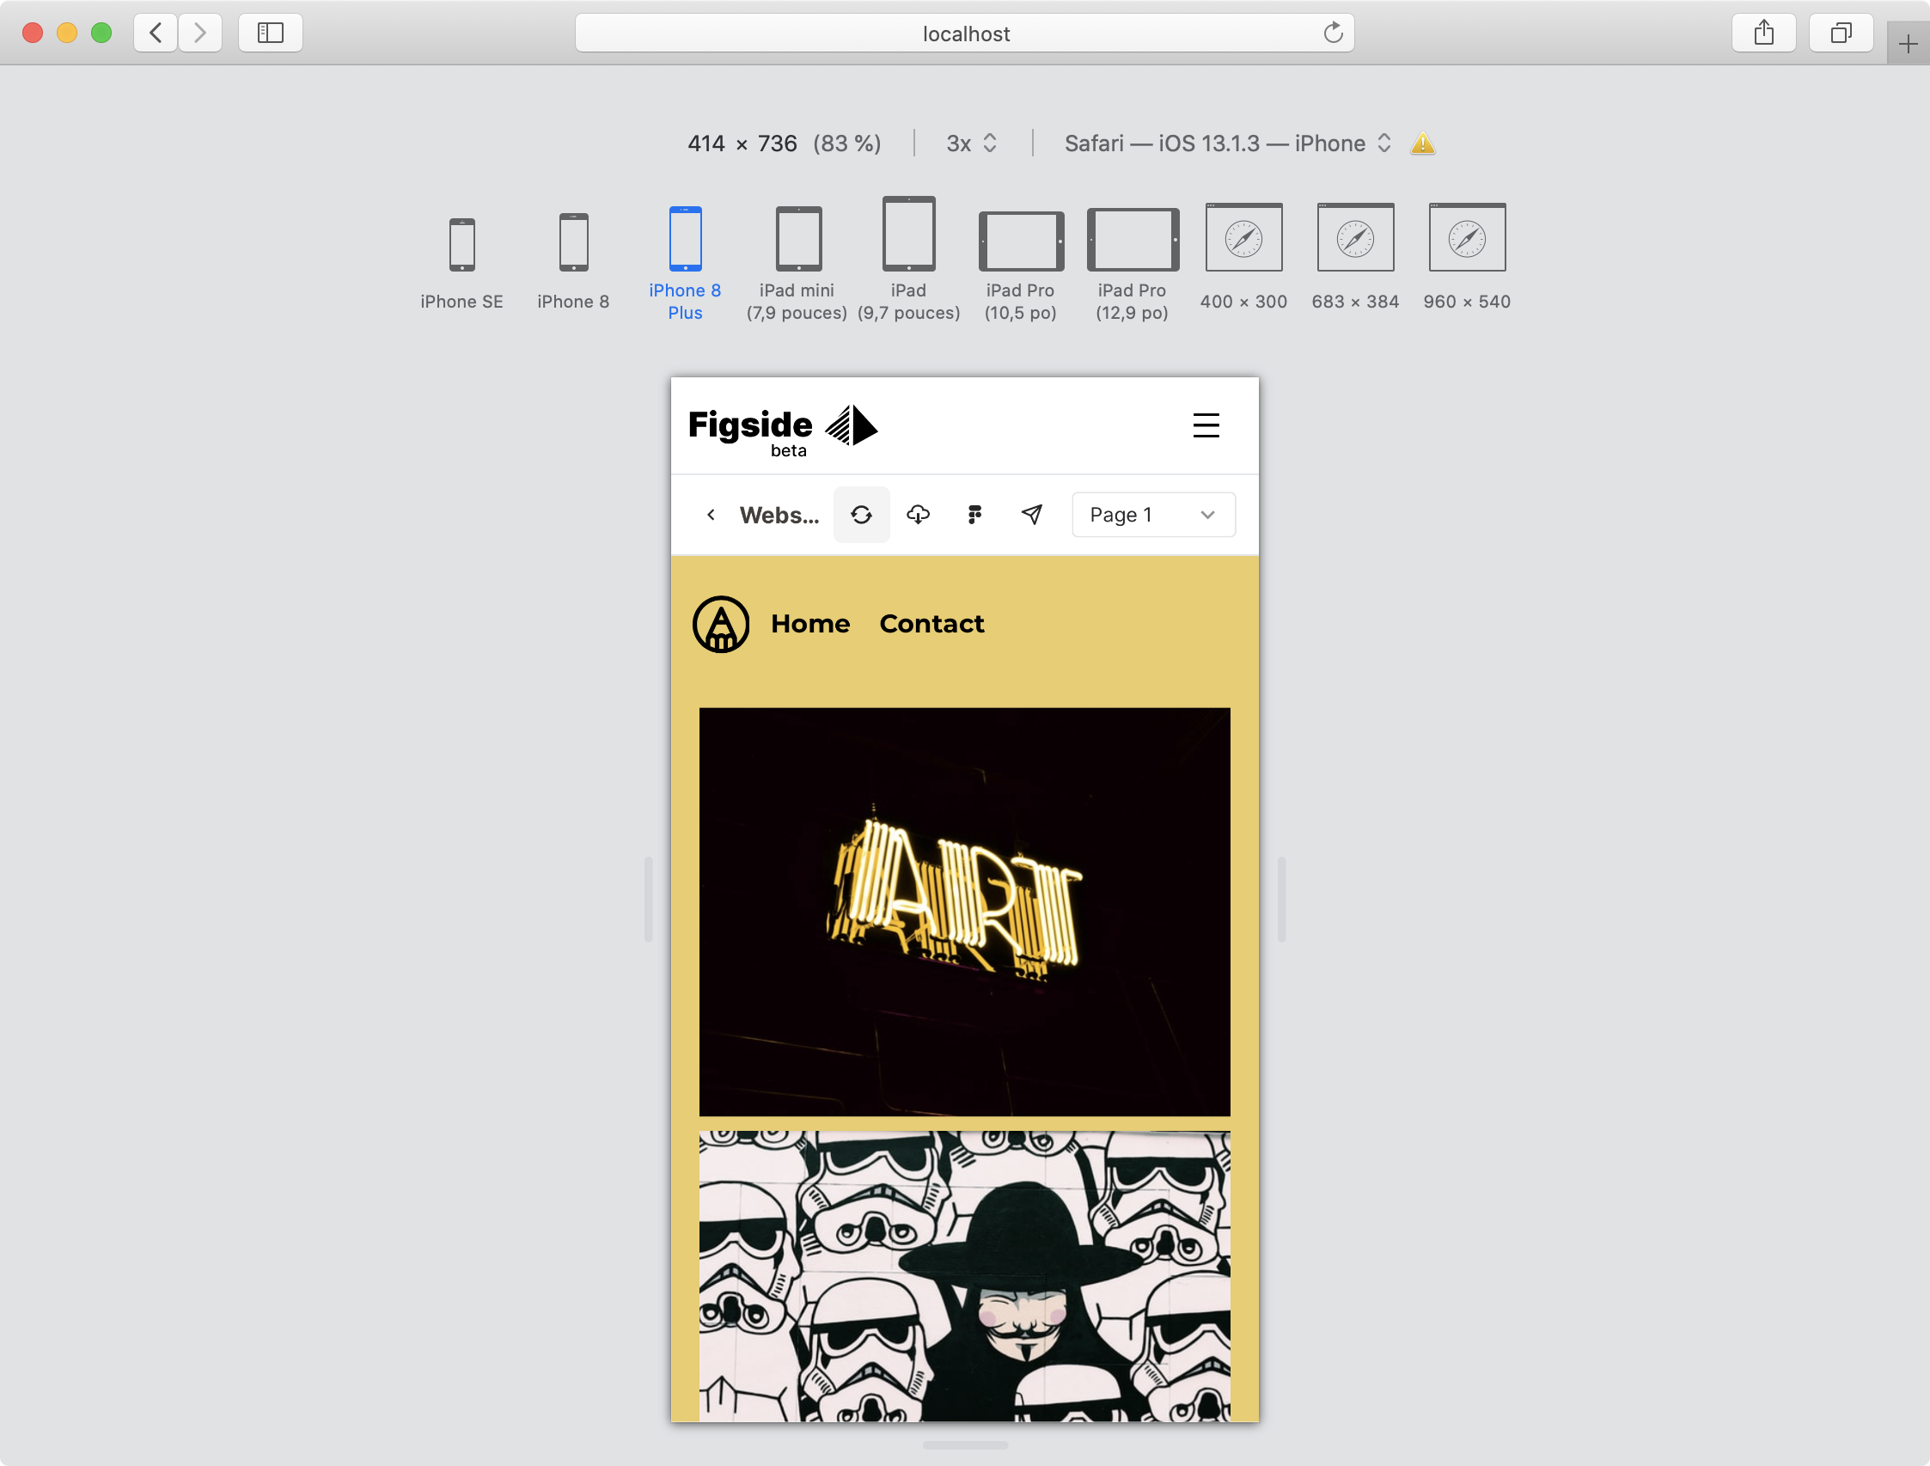Click the 414 × 736 dimensions text
The image size is (1930, 1466).
(x=742, y=144)
